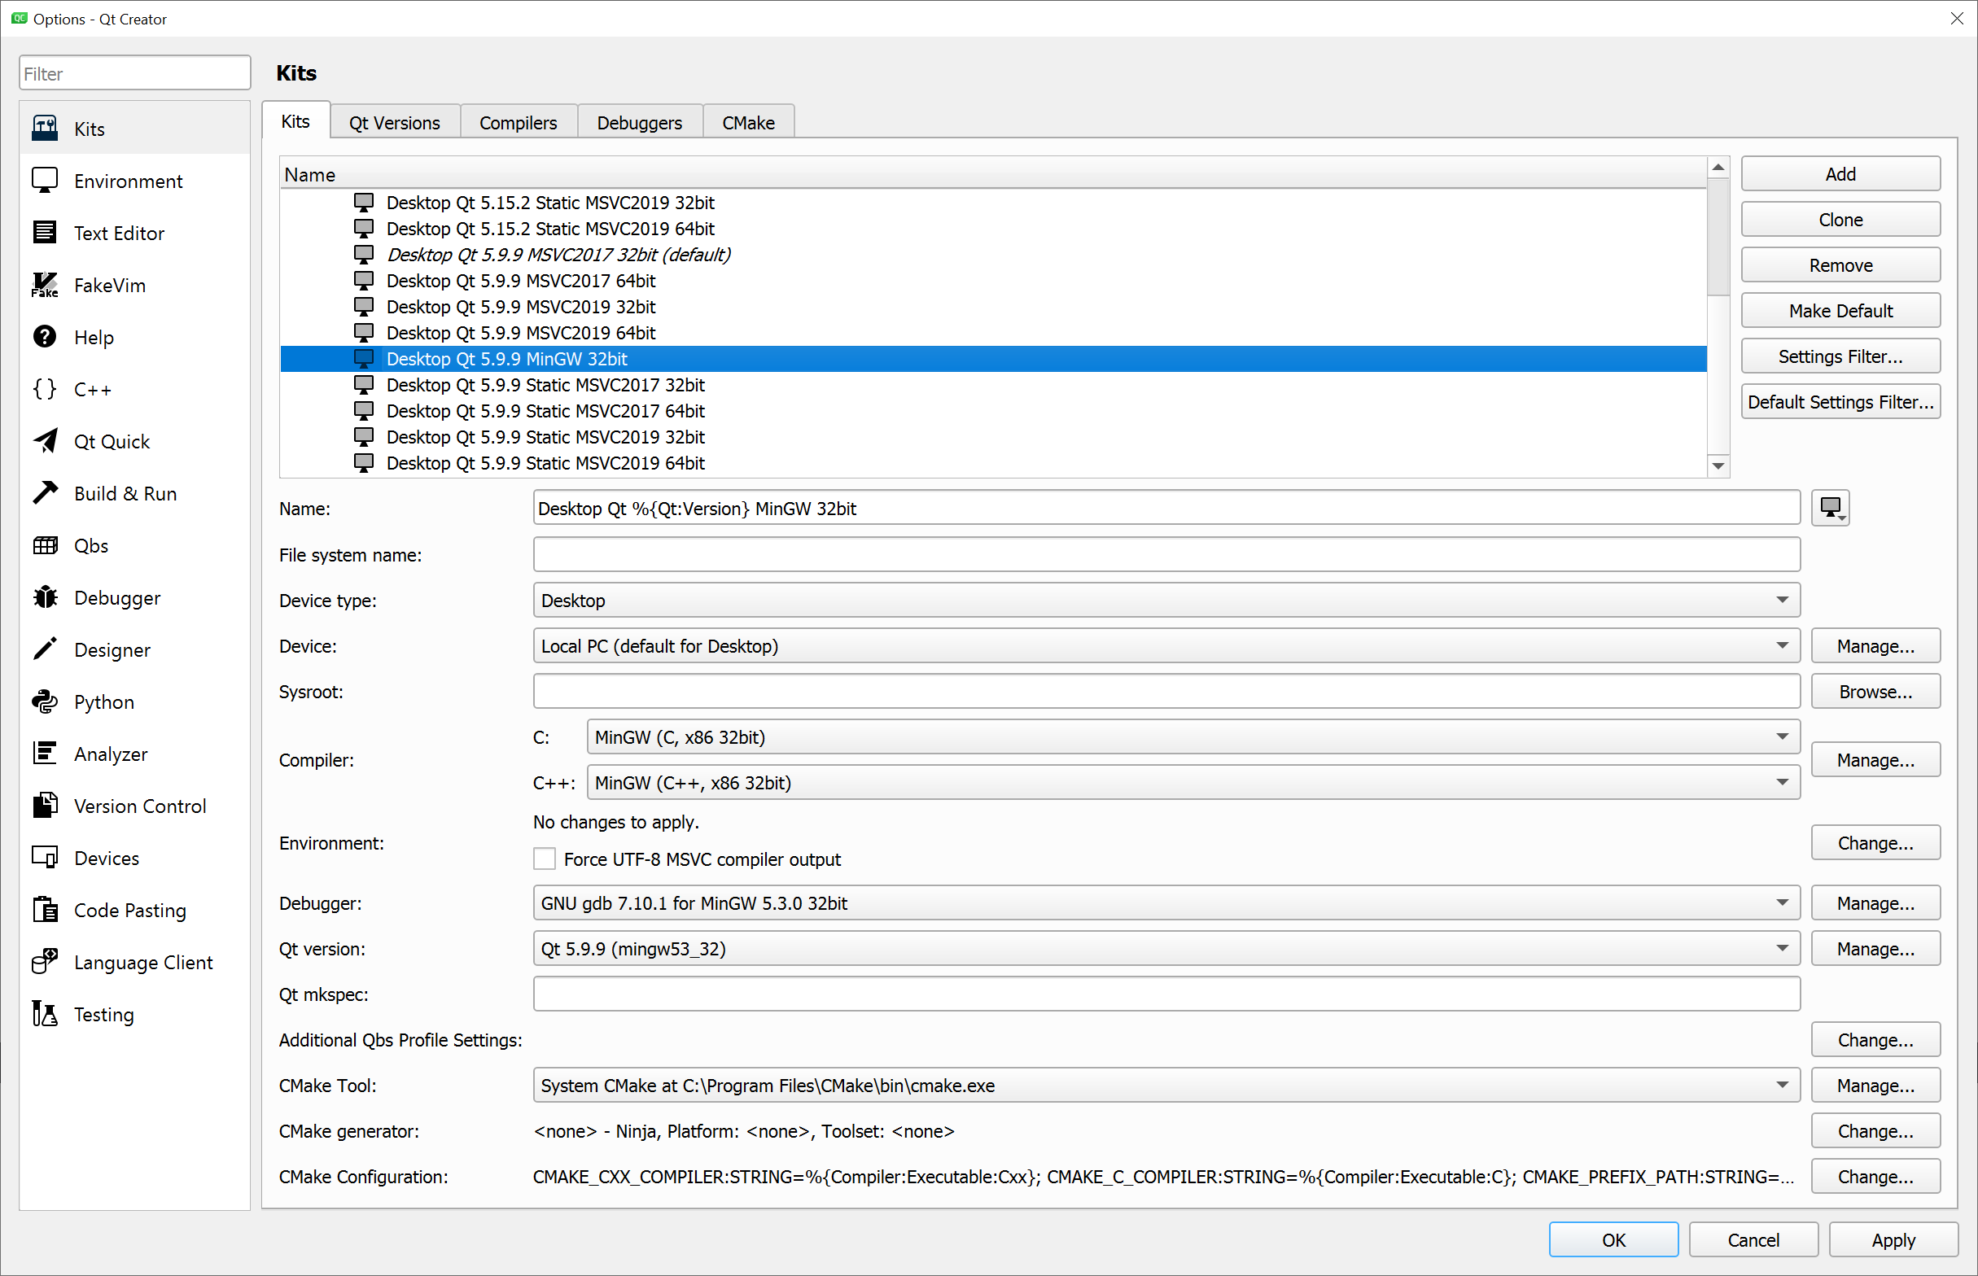The width and height of the screenshot is (1978, 1276).
Task: Expand the Device type dropdown
Action: pyautogui.click(x=1165, y=601)
